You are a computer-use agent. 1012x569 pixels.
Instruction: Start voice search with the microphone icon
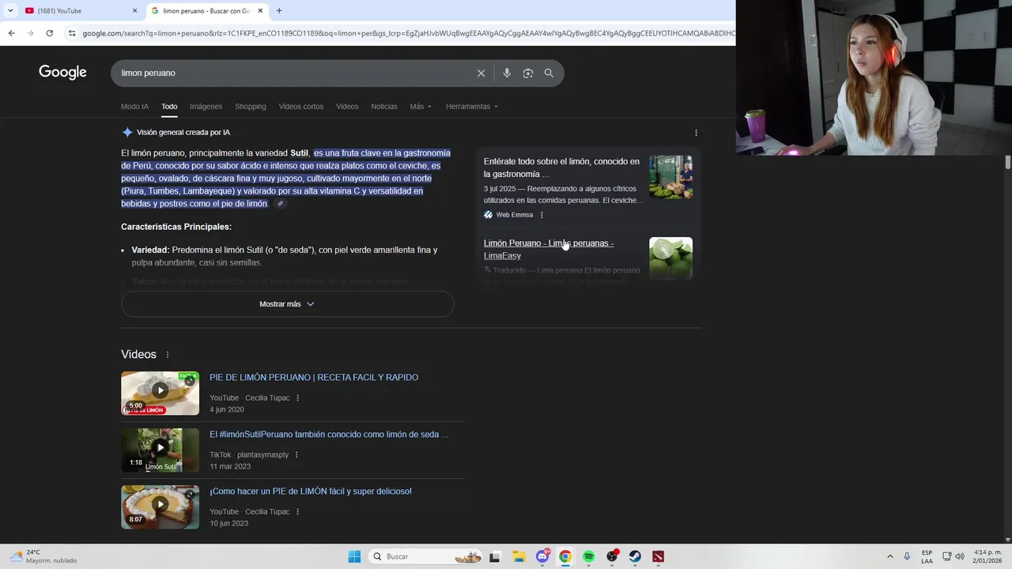507,73
